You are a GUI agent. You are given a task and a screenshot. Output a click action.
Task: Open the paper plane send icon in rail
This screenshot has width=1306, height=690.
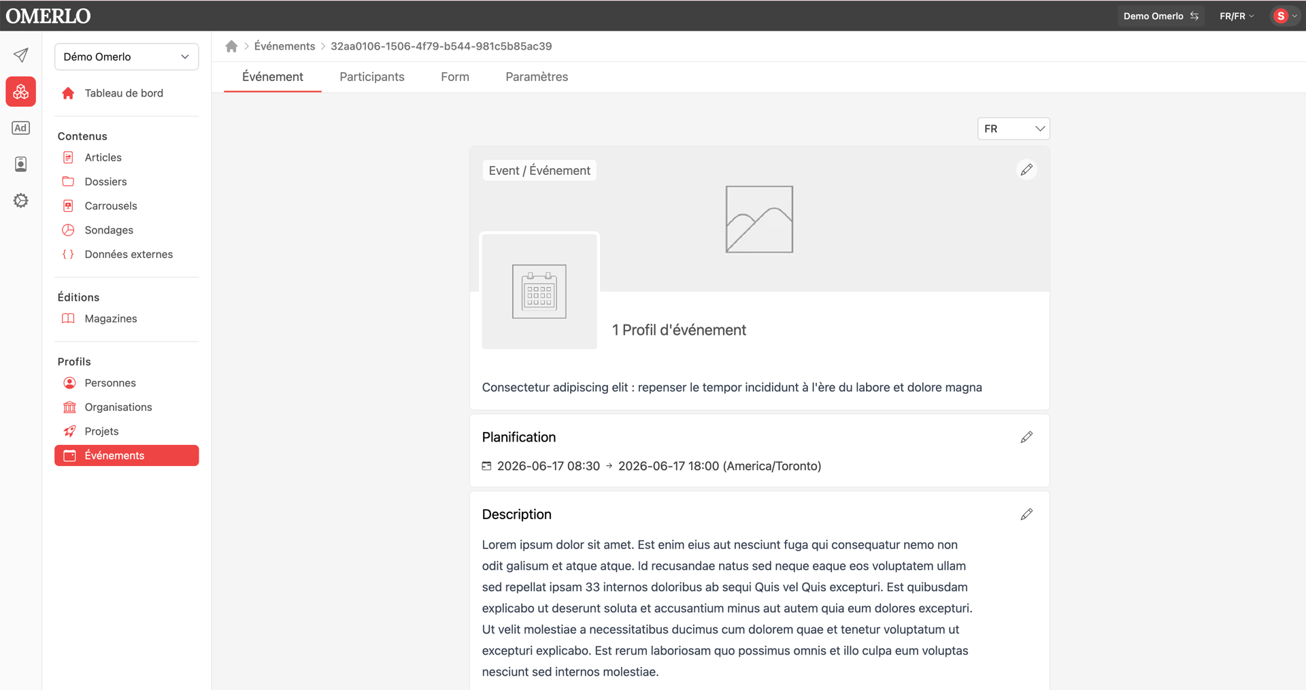[x=21, y=55]
